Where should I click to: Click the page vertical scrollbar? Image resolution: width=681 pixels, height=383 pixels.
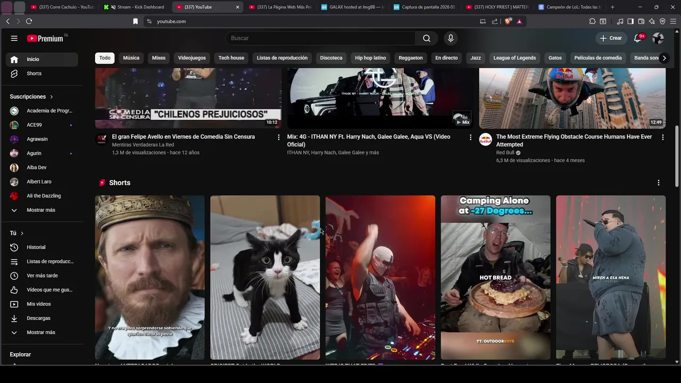click(677, 156)
